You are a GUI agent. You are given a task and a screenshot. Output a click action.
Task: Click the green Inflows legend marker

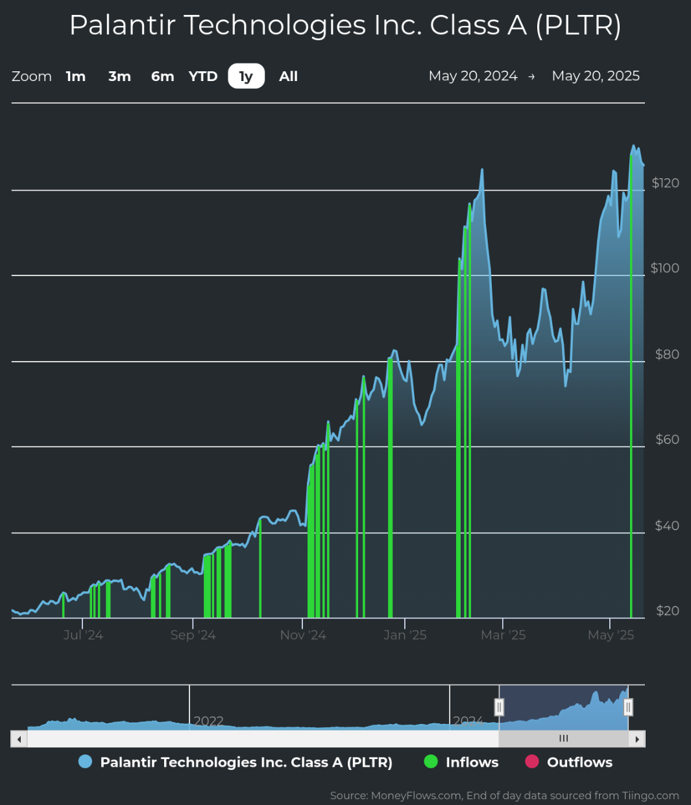click(x=431, y=762)
